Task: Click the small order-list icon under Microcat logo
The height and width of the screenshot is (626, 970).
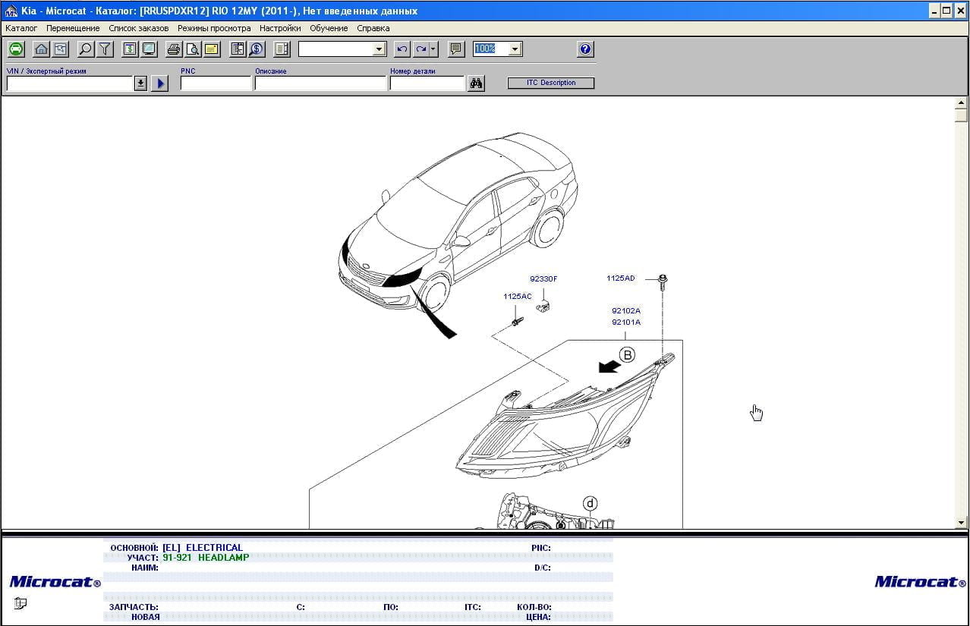Action: pyautogui.click(x=20, y=603)
